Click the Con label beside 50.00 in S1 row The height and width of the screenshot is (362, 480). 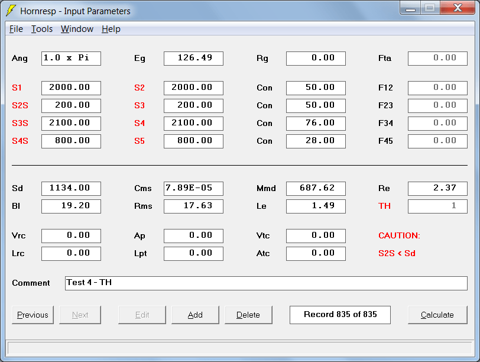click(x=264, y=88)
